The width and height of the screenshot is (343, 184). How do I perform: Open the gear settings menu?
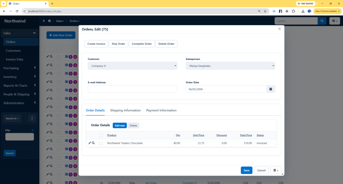335,21
